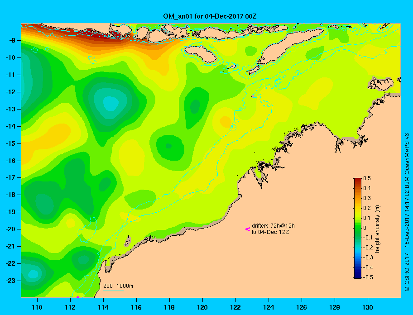Click the 128 longitude axis label

coord(335,307)
